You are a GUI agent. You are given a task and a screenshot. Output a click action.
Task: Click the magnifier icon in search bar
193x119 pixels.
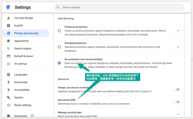58,7
